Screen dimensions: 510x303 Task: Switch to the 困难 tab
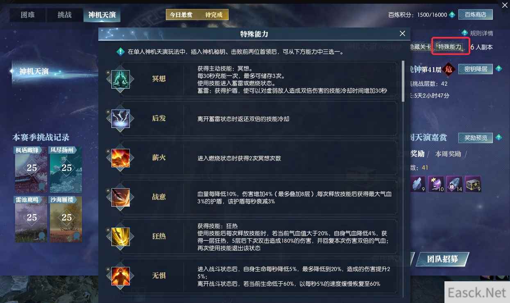point(28,15)
